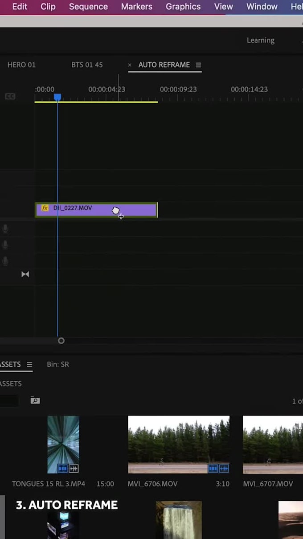The image size is (303, 539).
Task: Open the Sequence menu
Action: pyautogui.click(x=88, y=7)
